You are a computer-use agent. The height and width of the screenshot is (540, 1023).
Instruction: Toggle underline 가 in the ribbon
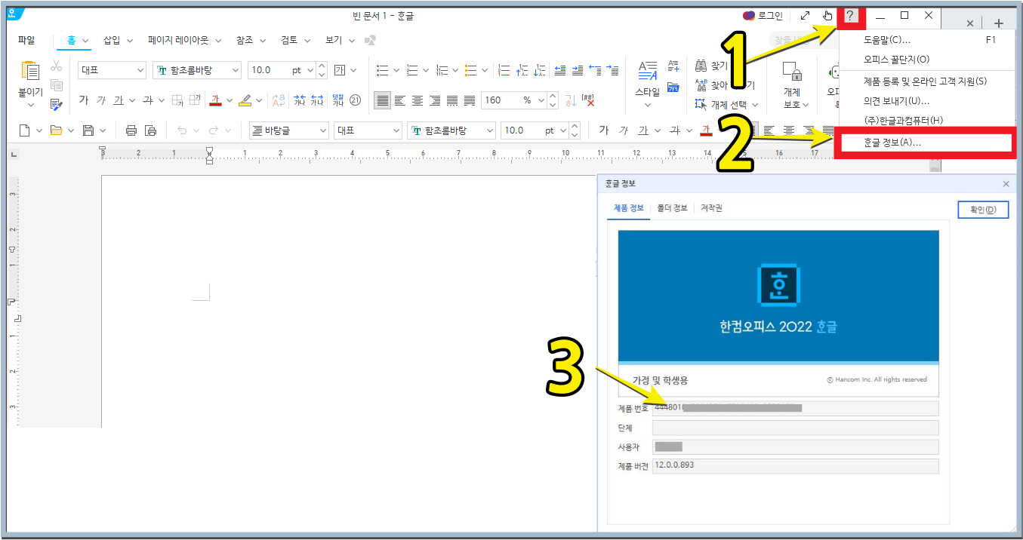[118, 100]
